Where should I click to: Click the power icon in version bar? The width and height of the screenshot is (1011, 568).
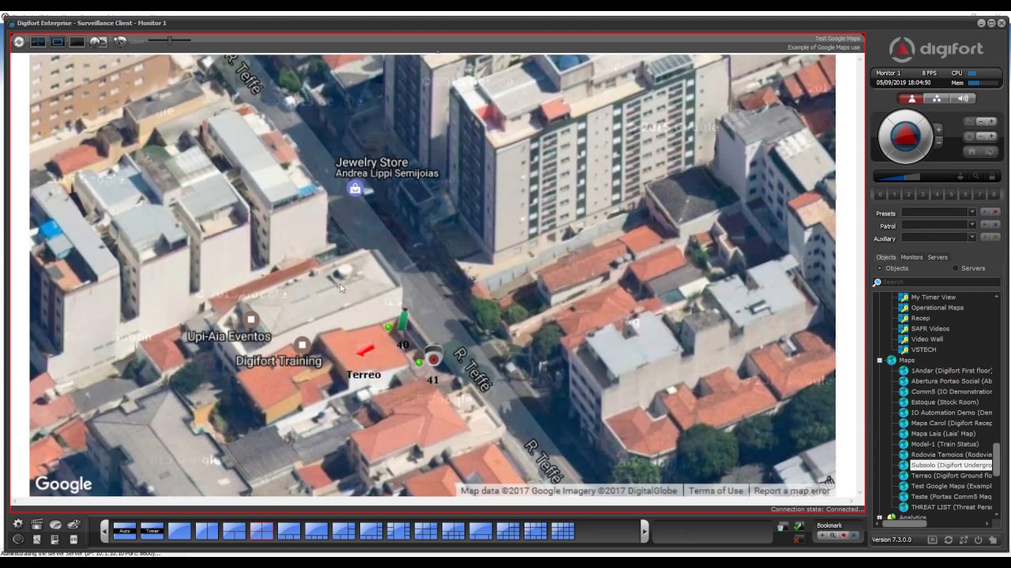[x=978, y=540]
